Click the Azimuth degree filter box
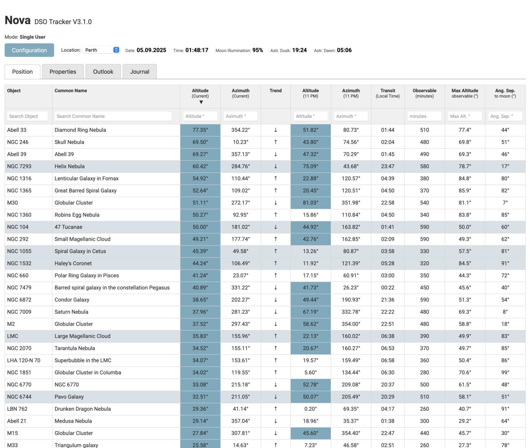Viewport: 530px width, 448px height. point(241,116)
